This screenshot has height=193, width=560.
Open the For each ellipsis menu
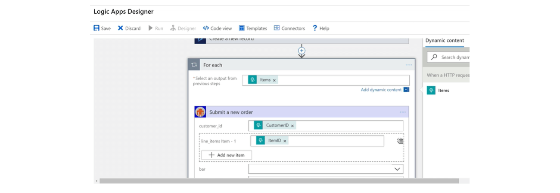409,65
